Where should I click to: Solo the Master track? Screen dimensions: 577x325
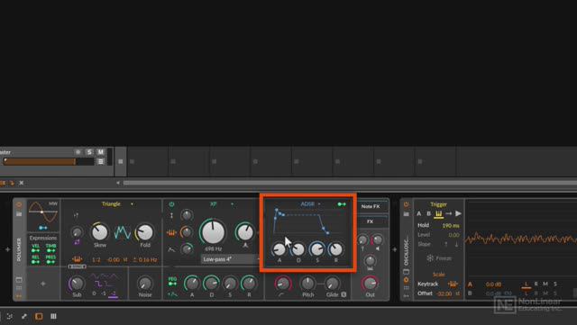(x=89, y=152)
